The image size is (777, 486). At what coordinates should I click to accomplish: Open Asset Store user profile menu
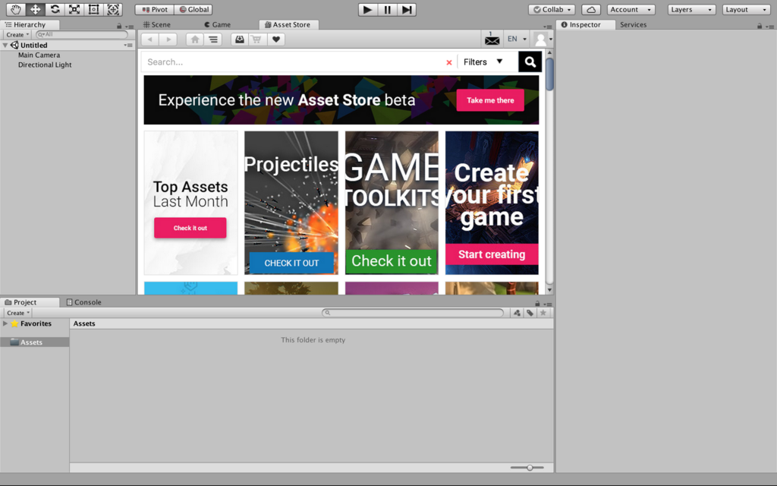pyautogui.click(x=543, y=39)
